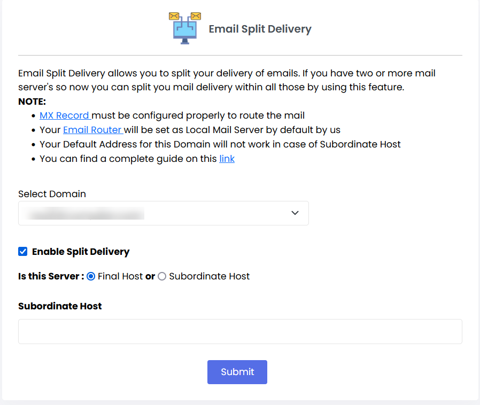Screen dimensions: 480x405
Task: Open the Email Router link
Action: click(93, 129)
